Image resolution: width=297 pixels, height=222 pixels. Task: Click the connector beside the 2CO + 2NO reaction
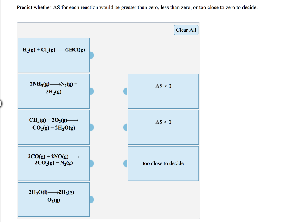[91, 163]
